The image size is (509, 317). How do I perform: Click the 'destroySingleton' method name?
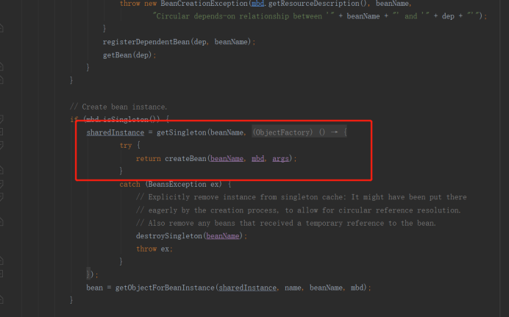[169, 236]
